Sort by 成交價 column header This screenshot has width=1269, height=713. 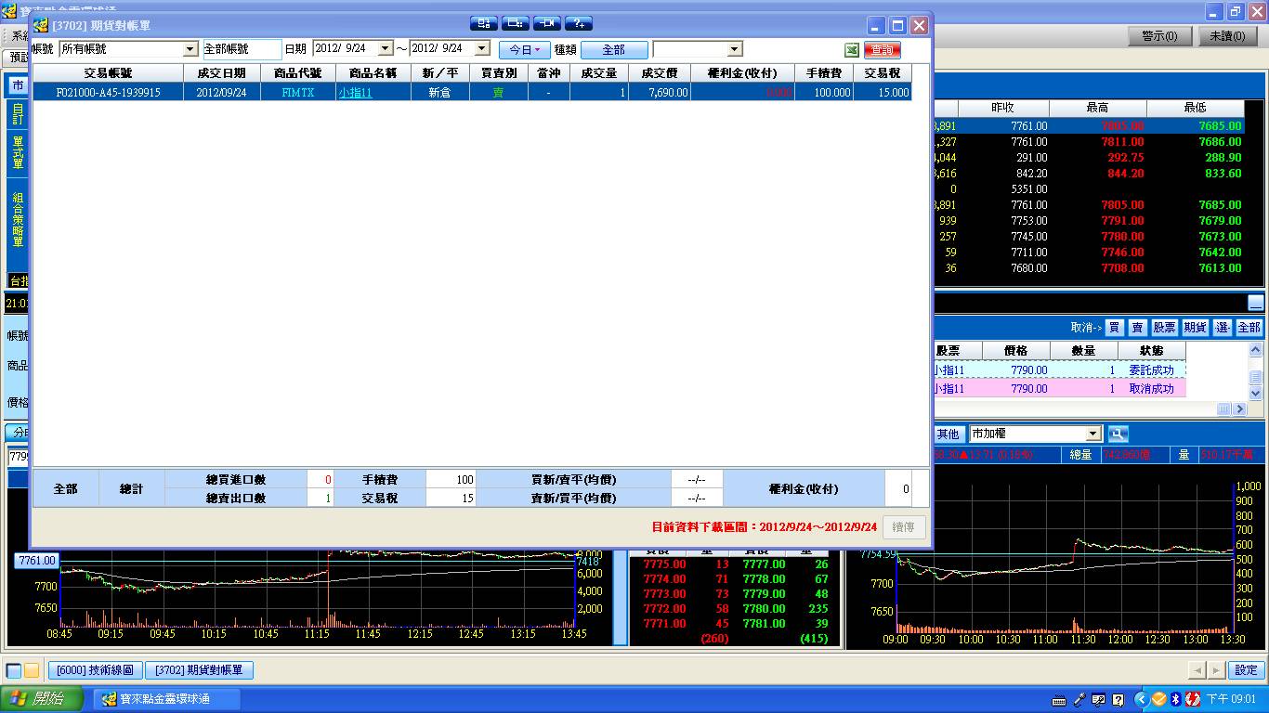[x=660, y=73]
